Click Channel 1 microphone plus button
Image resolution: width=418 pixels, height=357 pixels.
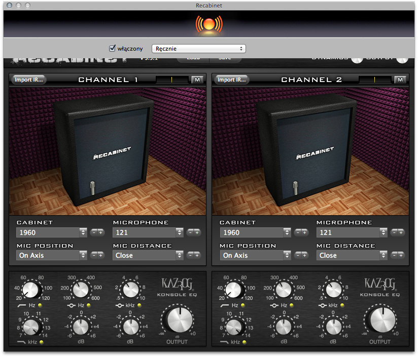197,232
